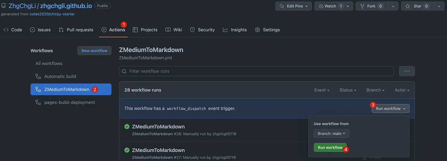Select Automatic build workflow
The width and height of the screenshot is (447, 161).
[60, 76]
